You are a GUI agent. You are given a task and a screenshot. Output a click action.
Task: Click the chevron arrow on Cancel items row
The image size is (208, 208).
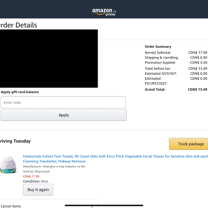pyautogui.click(x=92, y=206)
